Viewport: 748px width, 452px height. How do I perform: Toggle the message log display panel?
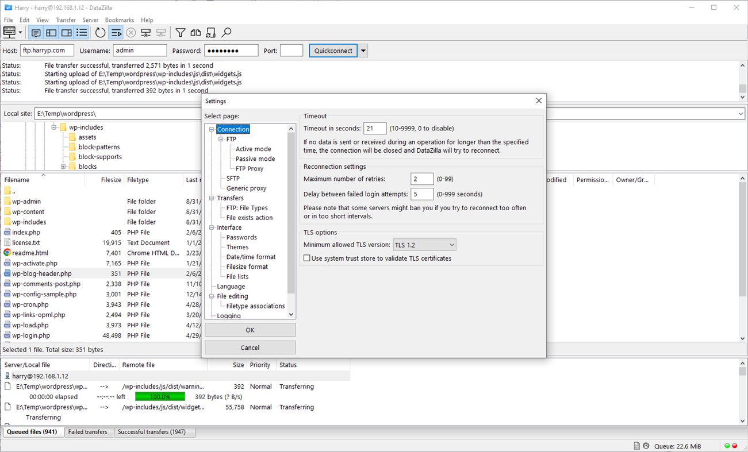36,32
